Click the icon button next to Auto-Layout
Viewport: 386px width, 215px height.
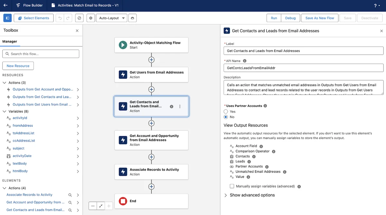click(x=132, y=18)
